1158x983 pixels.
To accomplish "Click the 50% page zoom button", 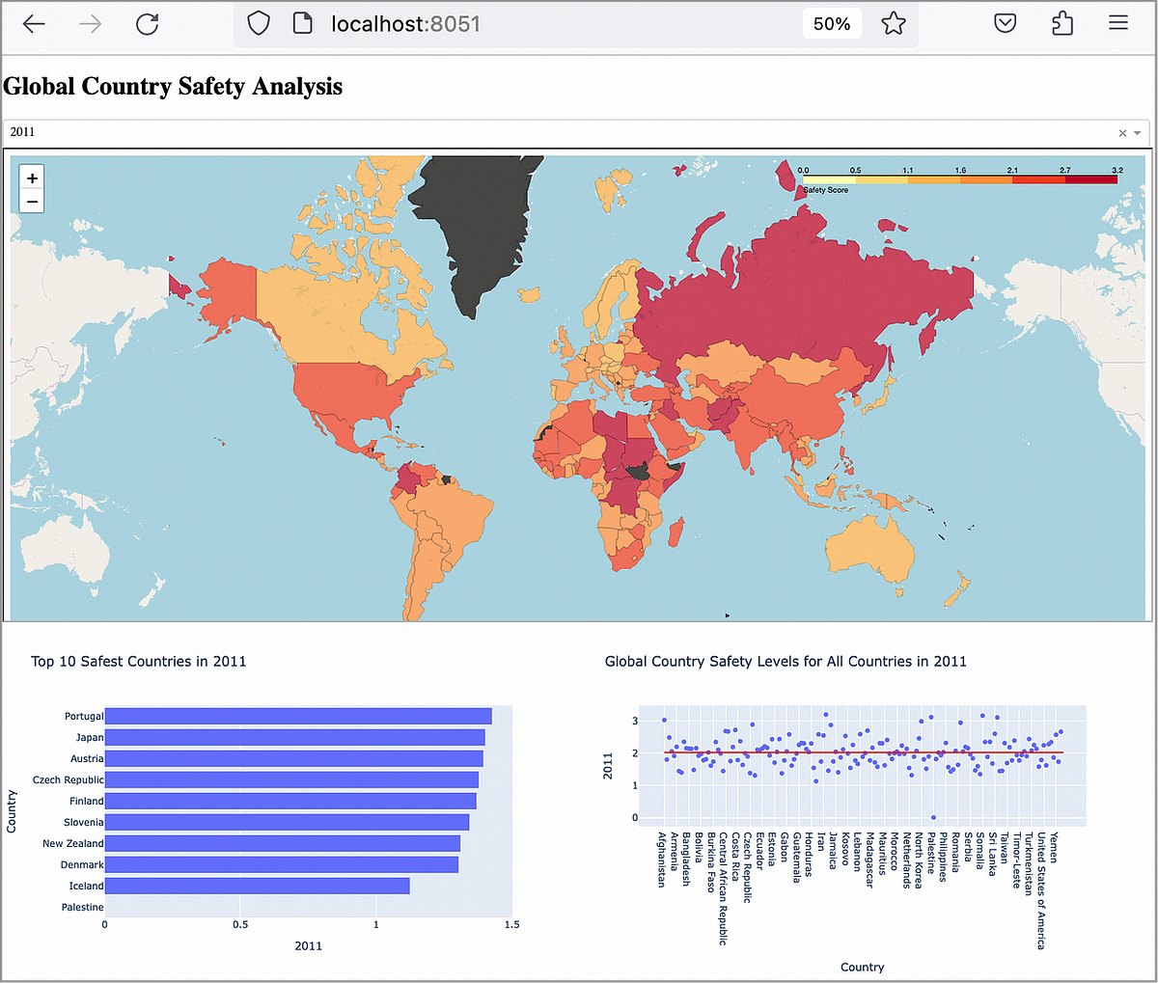I will (x=832, y=23).
